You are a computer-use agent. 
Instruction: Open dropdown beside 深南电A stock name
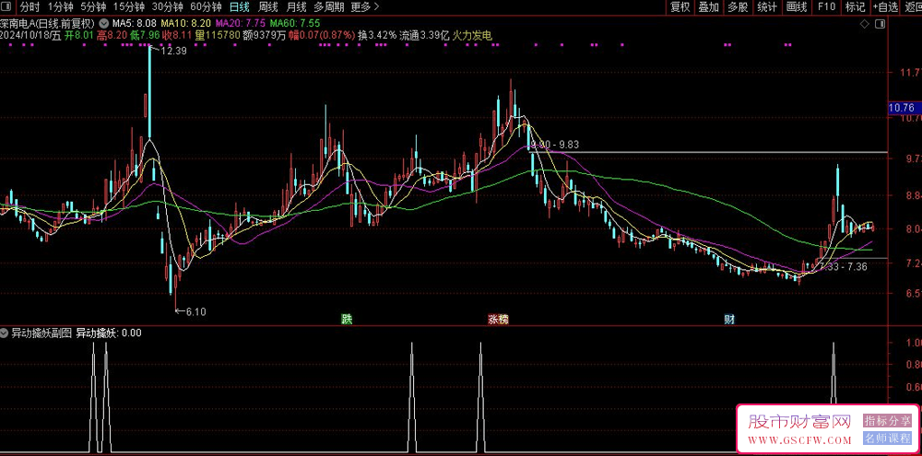104,24
